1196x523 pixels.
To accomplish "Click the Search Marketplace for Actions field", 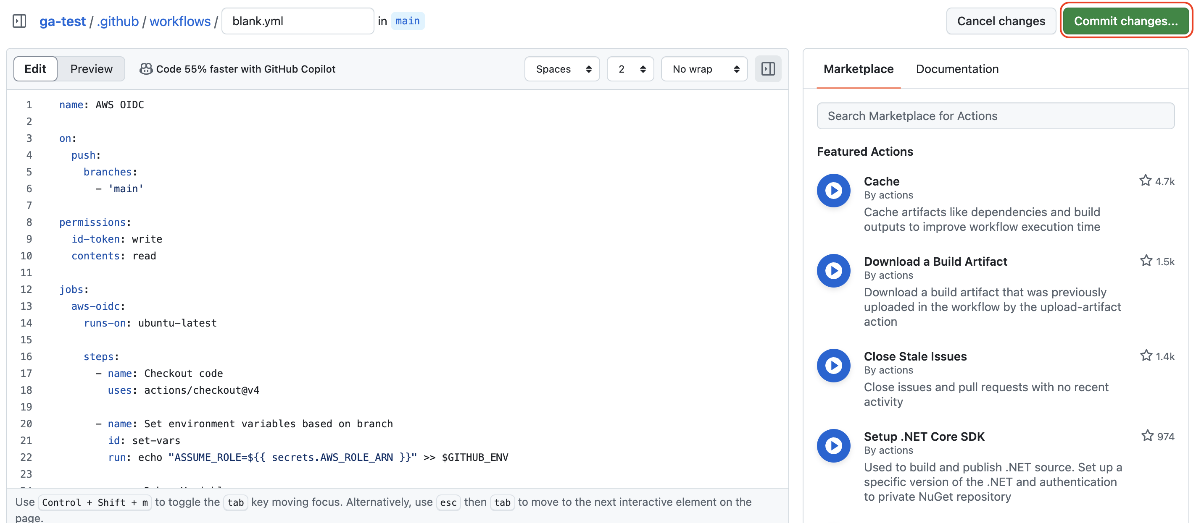I will (x=996, y=116).
